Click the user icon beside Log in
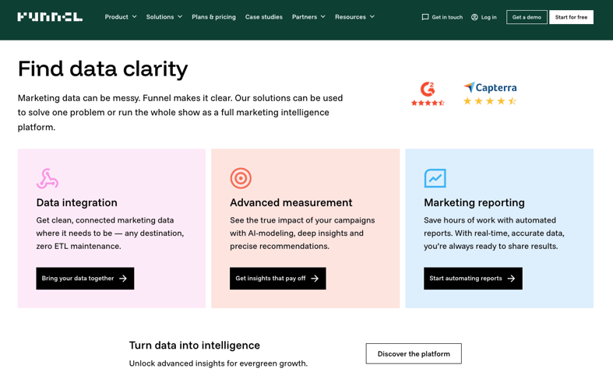This screenshot has height=386, width=613. pyautogui.click(x=474, y=17)
